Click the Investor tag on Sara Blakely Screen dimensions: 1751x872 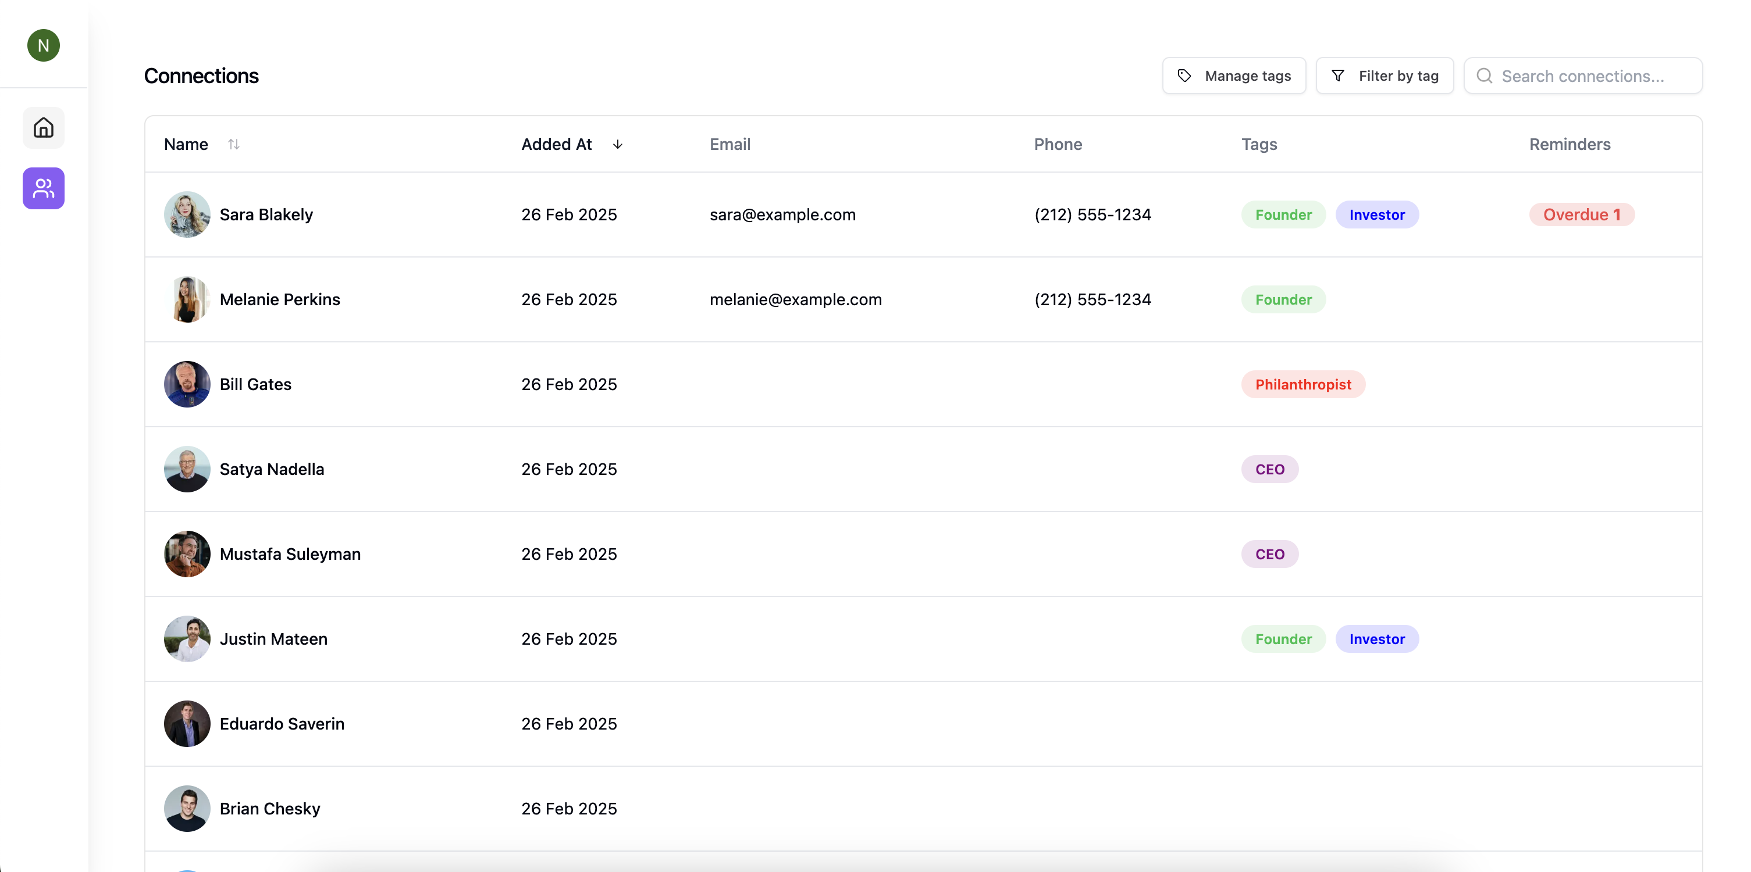(1377, 215)
